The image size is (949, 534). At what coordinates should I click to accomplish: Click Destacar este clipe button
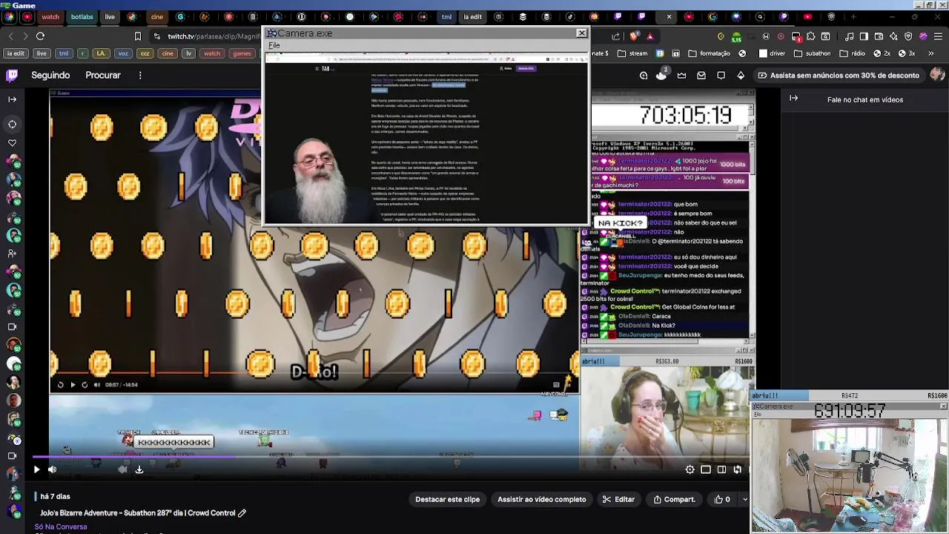(447, 499)
